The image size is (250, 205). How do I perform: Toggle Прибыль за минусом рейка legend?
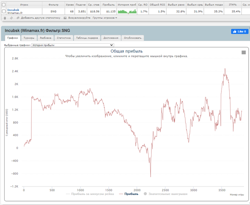[x=90, y=194]
